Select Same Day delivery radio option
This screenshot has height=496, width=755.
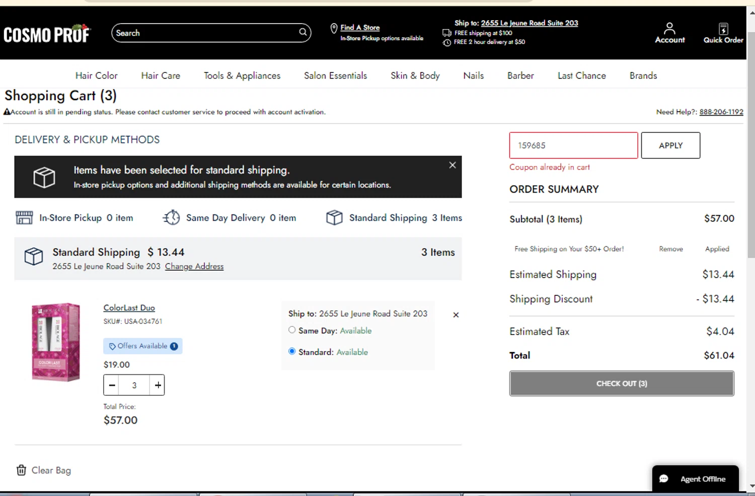pyautogui.click(x=292, y=330)
